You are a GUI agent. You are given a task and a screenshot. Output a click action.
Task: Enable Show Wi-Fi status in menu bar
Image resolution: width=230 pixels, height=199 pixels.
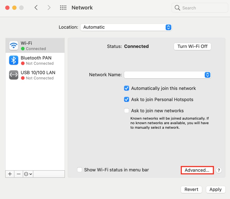pos(80,170)
